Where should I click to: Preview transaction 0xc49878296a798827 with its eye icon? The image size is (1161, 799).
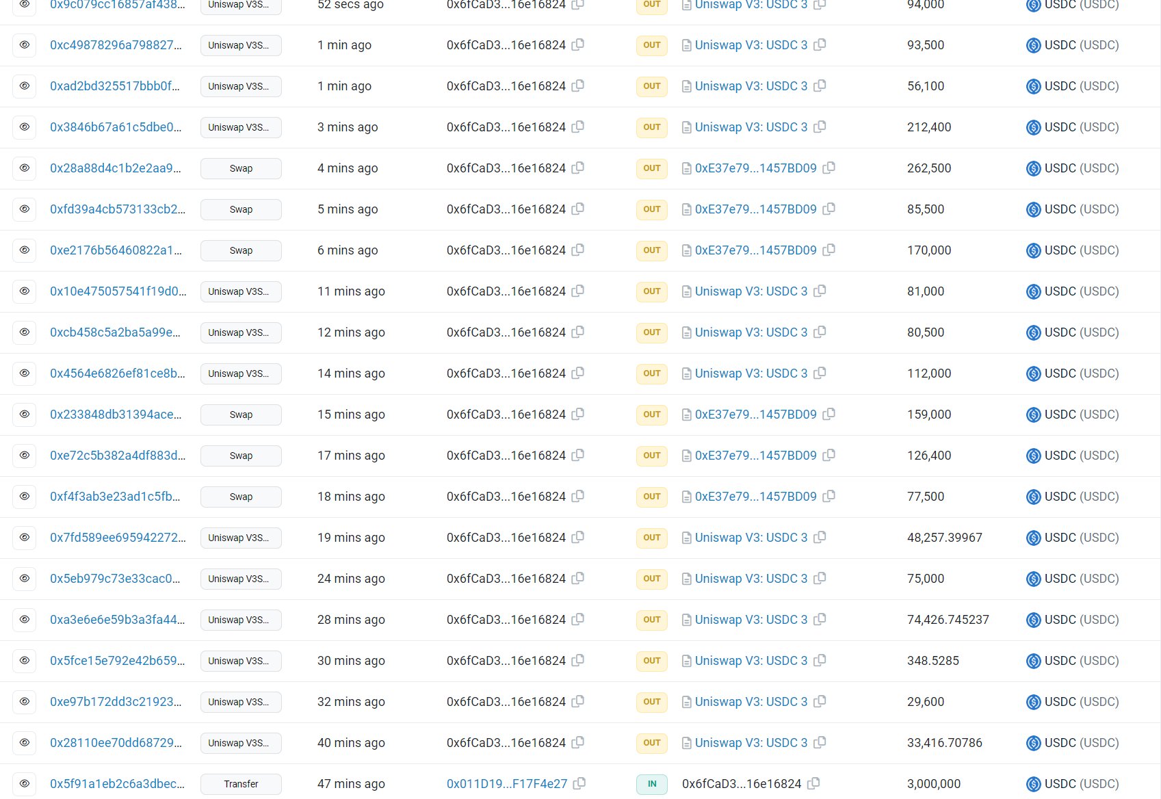[25, 45]
